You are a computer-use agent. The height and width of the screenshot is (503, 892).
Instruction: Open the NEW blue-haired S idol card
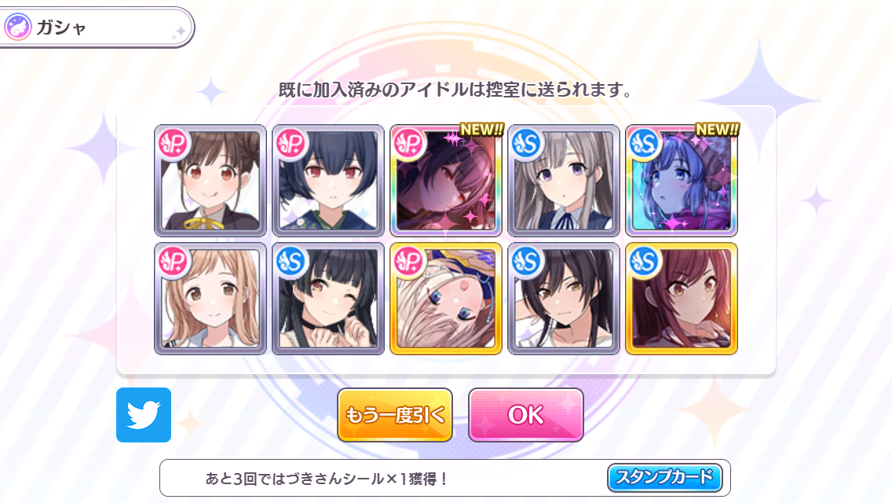point(682,181)
